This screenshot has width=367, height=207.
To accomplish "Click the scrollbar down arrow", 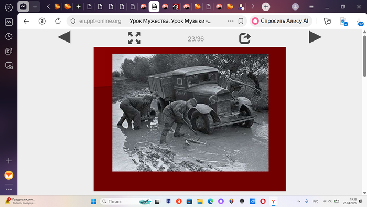I will point(365,193).
